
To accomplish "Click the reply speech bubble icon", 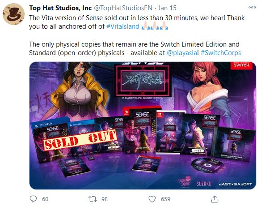I will 33,199.
